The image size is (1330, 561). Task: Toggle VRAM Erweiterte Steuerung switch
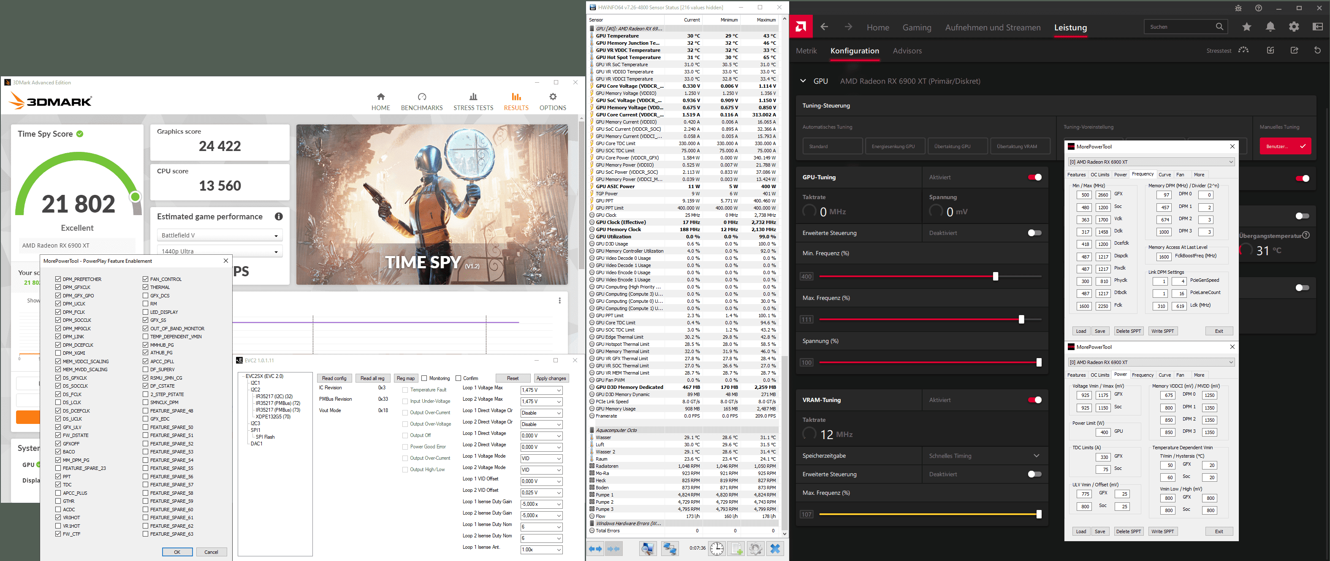click(1034, 475)
